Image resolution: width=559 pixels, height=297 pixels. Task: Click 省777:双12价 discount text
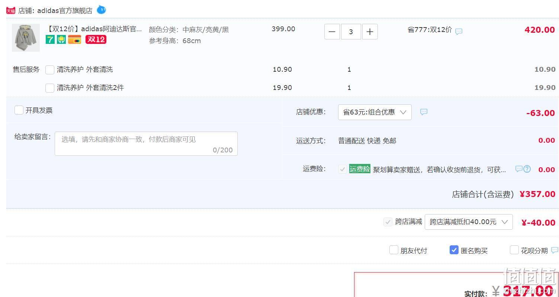(x=430, y=30)
